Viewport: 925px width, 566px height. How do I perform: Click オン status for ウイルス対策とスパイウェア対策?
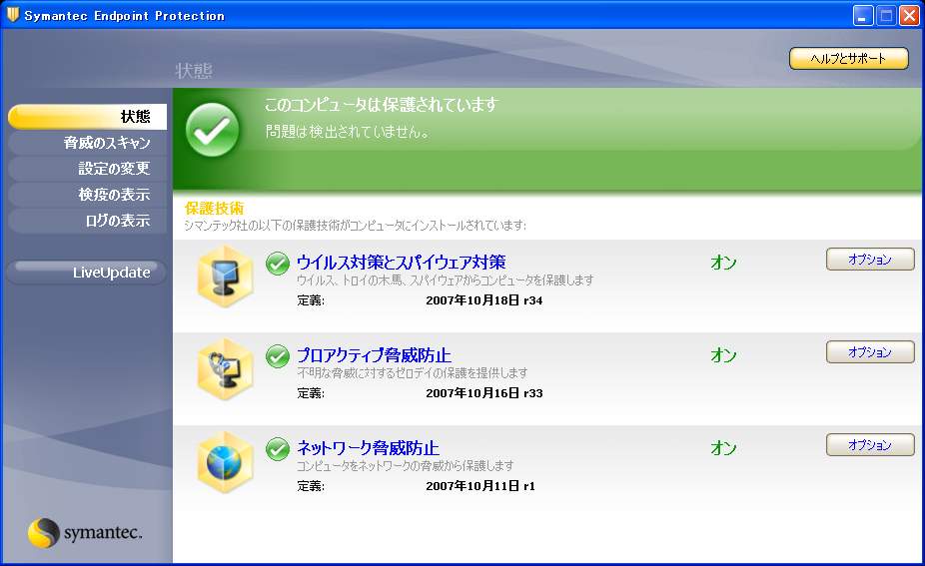point(724,263)
